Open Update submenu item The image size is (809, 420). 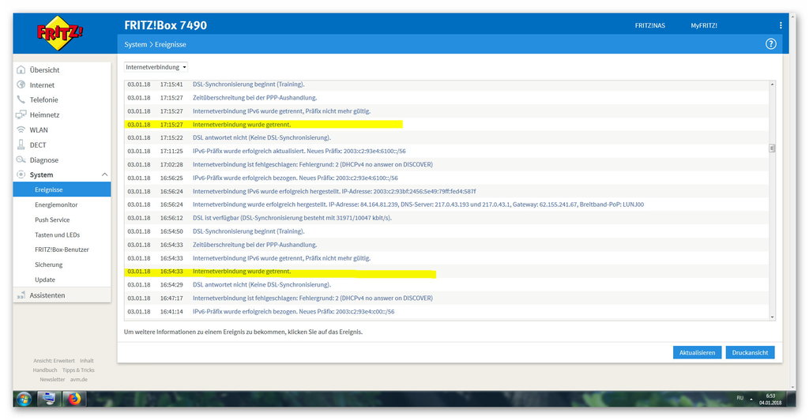coord(45,279)
